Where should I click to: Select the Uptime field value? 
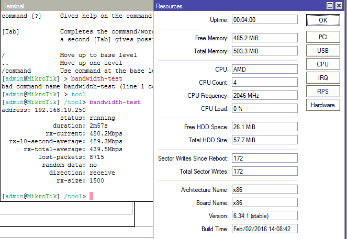click(x=265, y=20)
